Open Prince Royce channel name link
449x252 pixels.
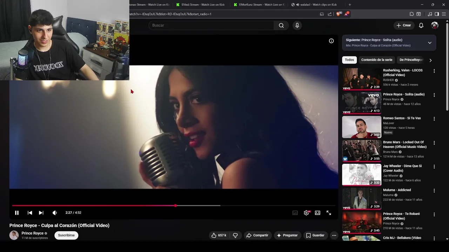33,233
